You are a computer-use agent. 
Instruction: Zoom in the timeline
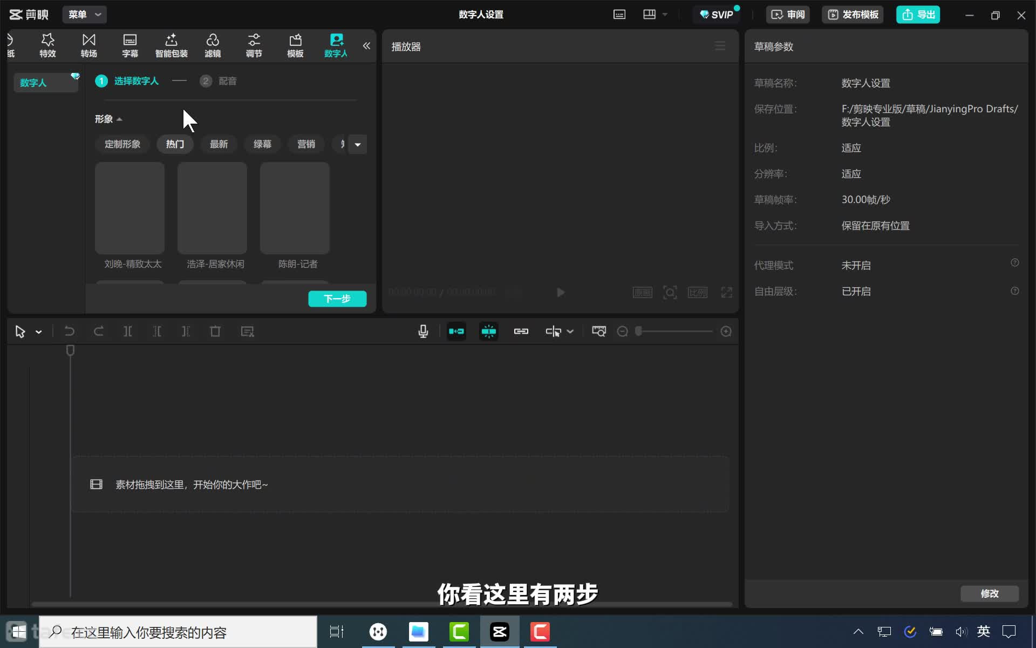coord(726,332)
